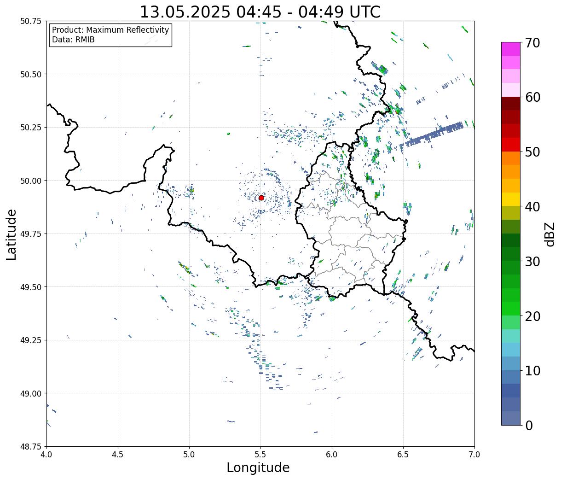
Task: Click the latitude tick label 49.00
Action: pyautogui.click(x=31, y=393)
